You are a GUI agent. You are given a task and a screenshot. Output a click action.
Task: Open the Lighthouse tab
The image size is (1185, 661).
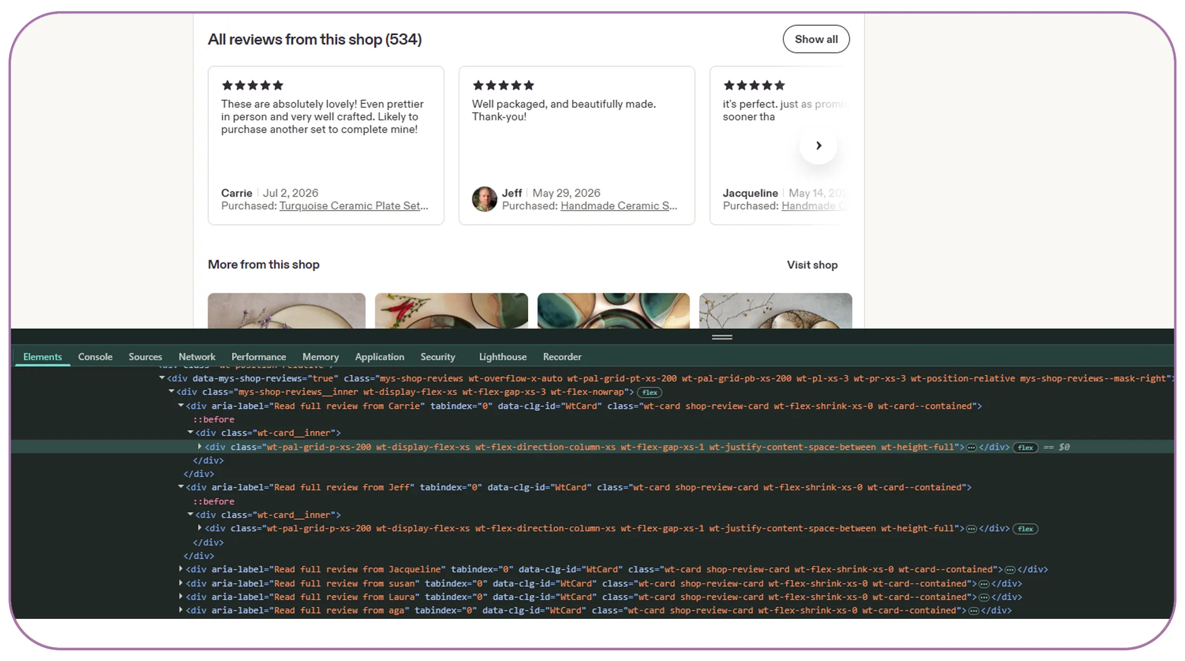(x=503, y=357)
